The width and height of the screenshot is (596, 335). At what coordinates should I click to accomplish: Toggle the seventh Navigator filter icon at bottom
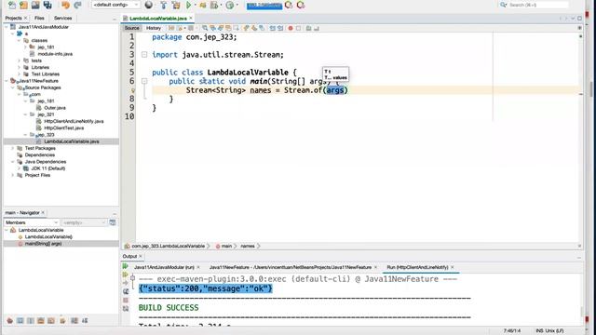(74, 321)
